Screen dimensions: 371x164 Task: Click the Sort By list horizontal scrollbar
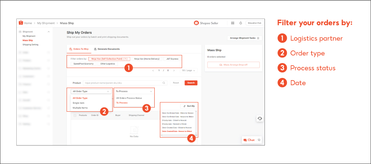click(x=178, y=135)
